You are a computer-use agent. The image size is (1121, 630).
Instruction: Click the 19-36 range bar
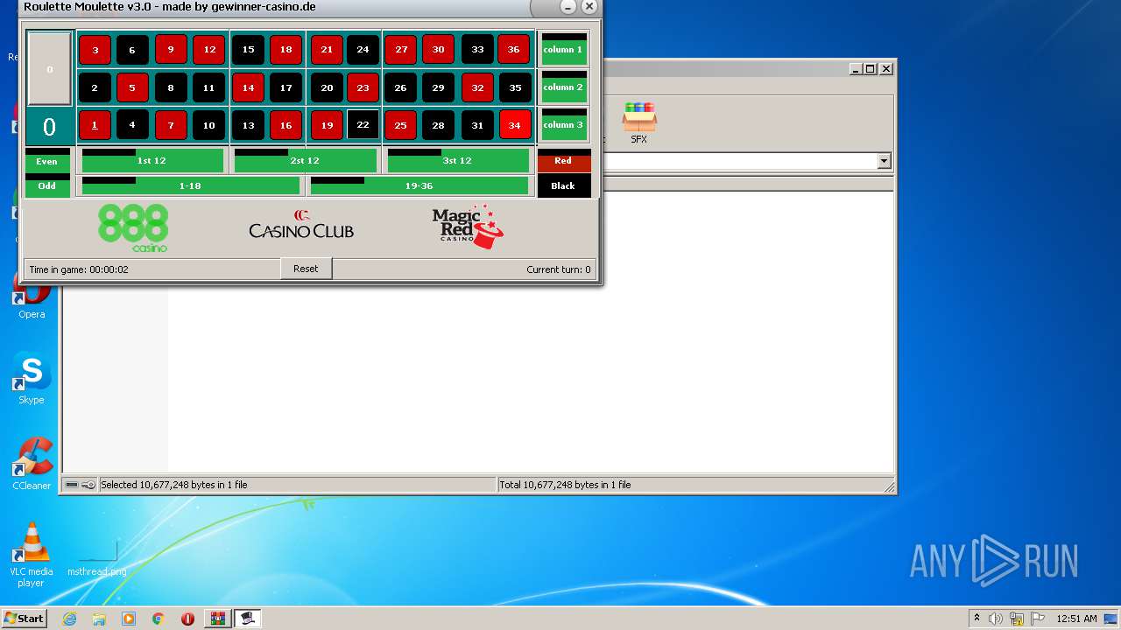[419, 185]
